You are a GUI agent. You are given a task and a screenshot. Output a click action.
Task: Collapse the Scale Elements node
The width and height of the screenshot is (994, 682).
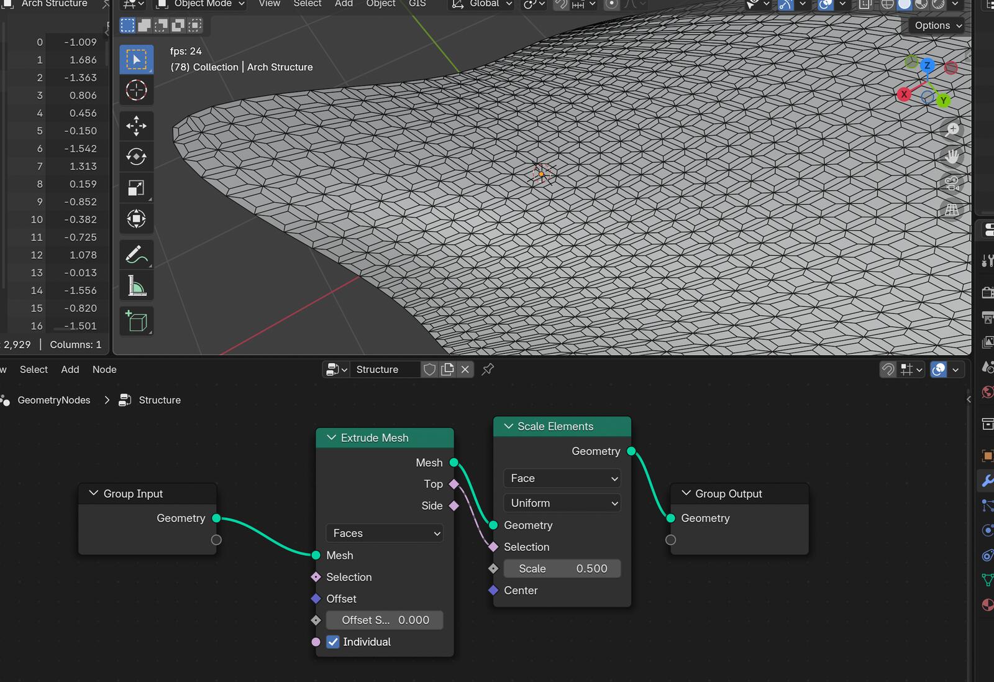click(x=509, y=426)
